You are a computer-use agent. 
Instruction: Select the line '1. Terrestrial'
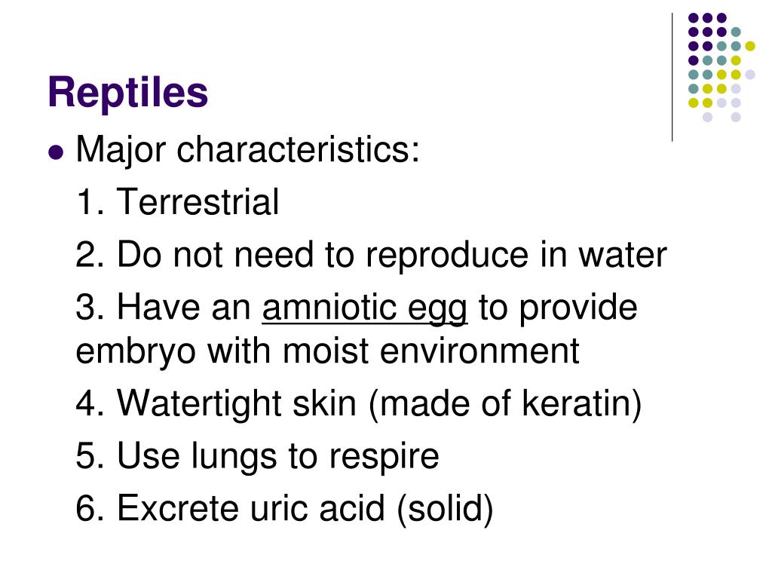(178, 202)
